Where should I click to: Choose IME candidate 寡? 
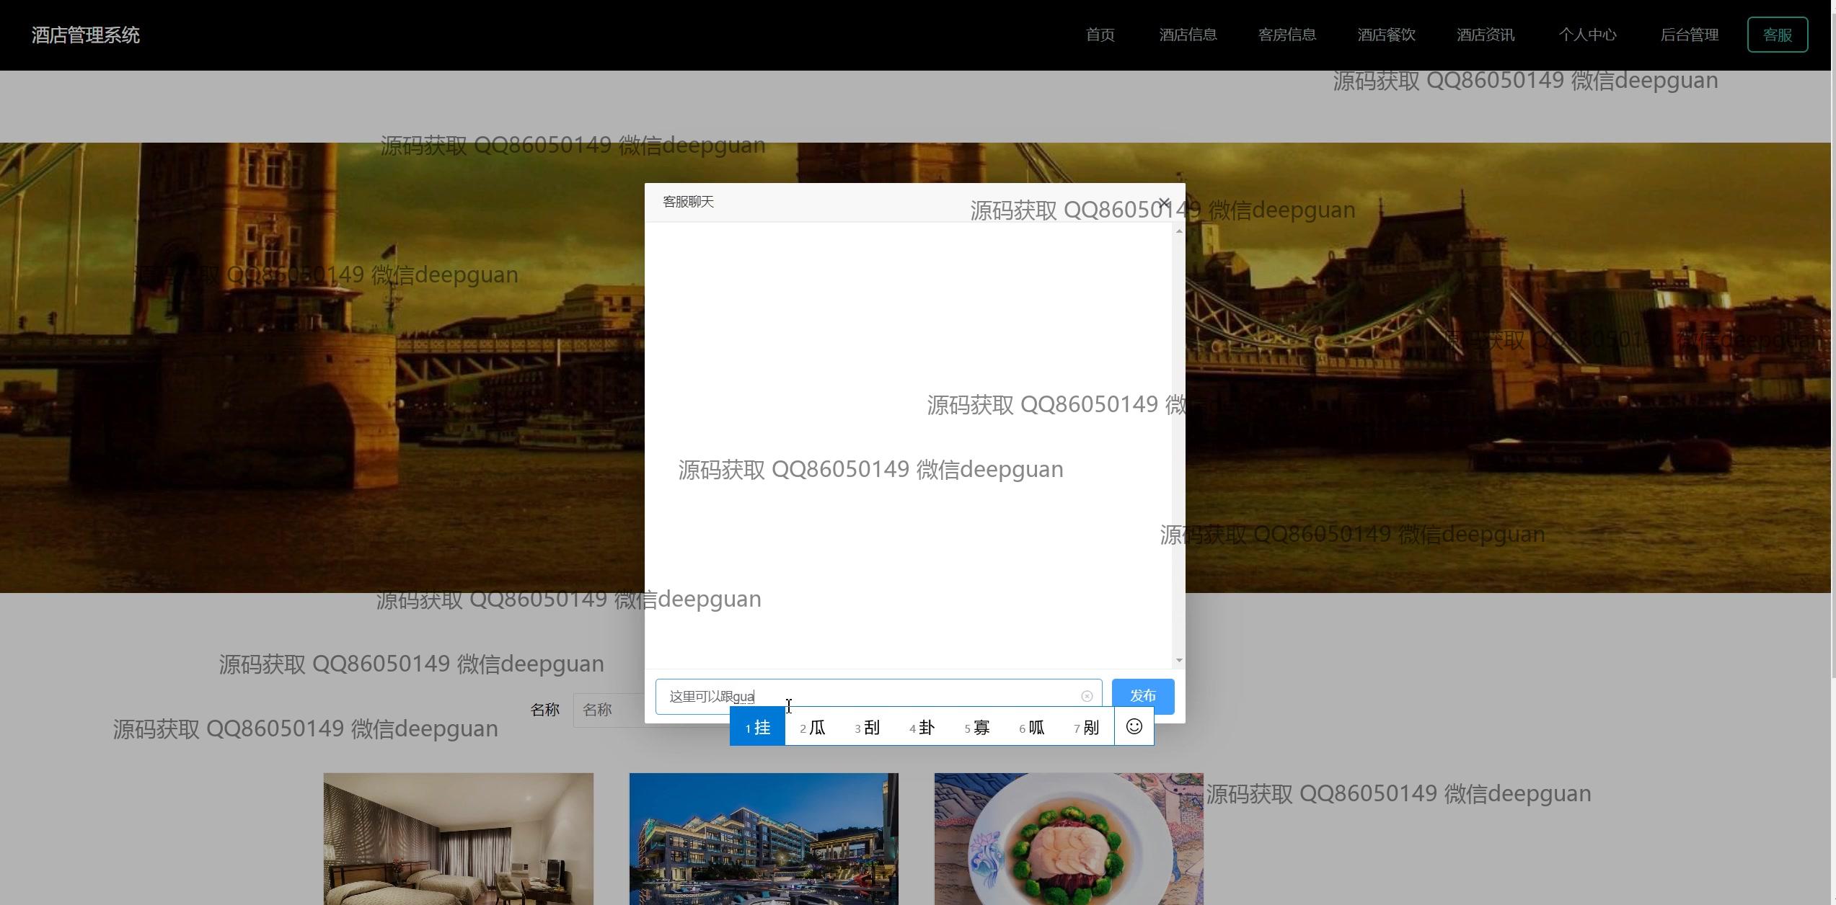(x=977, y=728)
